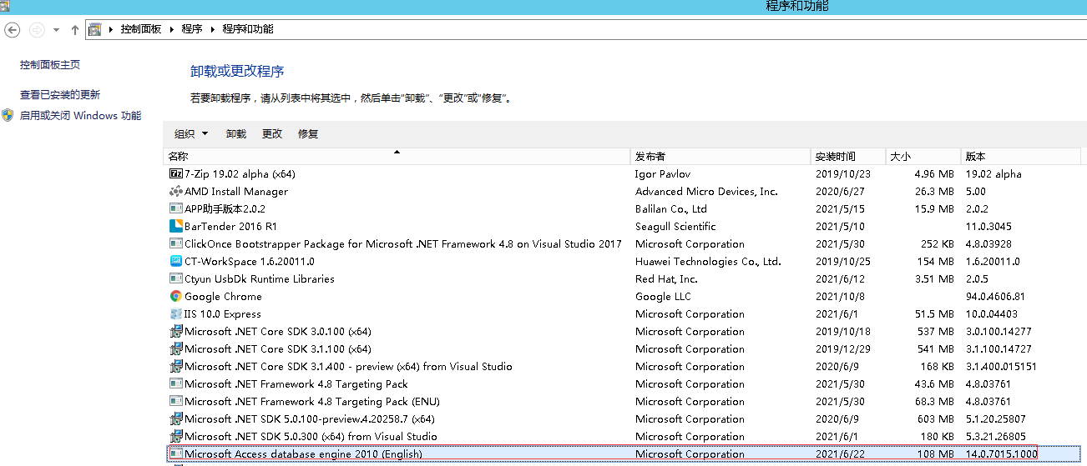Click the BarTender 2016 R1 icon
The height and width of the screenshot is (466, 1087).
click(x=175, y=227)
